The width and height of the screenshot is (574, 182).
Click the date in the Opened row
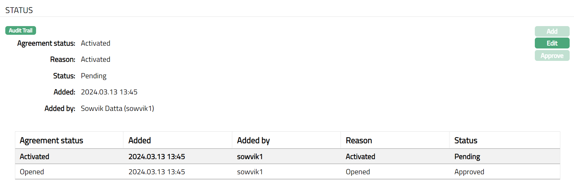[156, 172]
